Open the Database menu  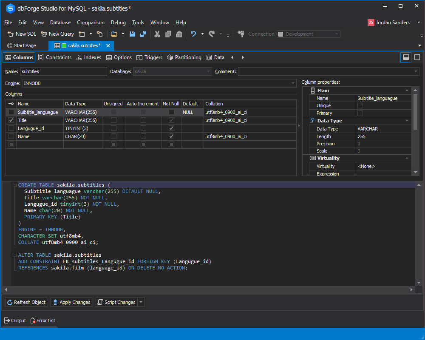click(x=60, y=23)
